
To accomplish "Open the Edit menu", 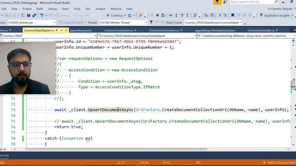I will [x=4, y=9].
